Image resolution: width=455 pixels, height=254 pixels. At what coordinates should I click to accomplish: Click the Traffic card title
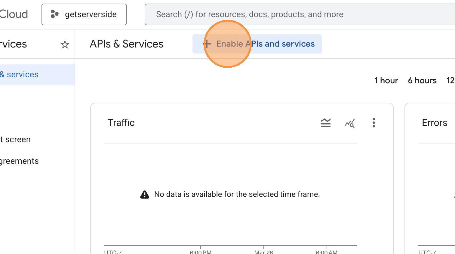[x=121, y=123]
